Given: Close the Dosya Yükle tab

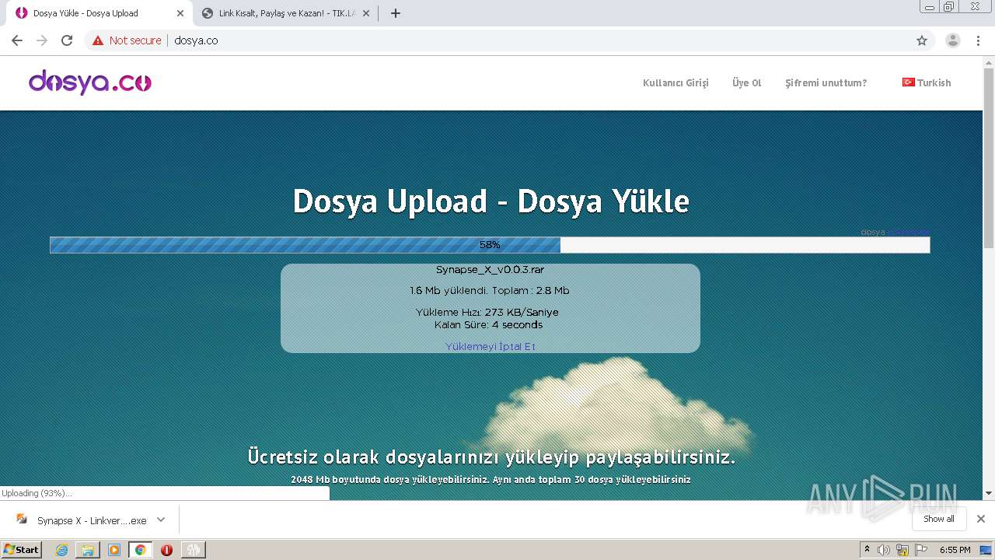Looking at the screenshot, I should click(180, 13).
